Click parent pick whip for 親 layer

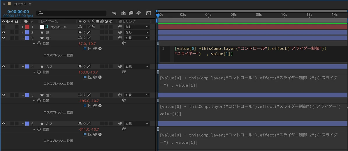(120, 32)
